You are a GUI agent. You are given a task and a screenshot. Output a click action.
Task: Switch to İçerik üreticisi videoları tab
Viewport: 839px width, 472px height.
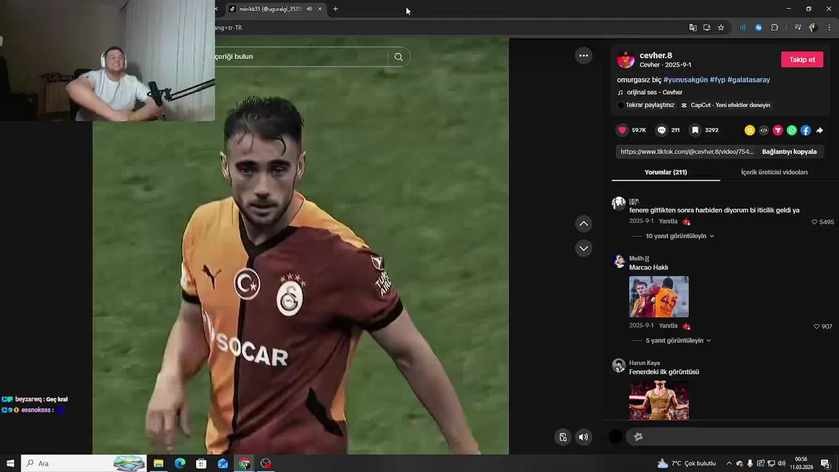(774, 172)
